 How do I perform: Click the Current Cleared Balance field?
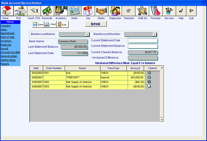pos(143,52)
